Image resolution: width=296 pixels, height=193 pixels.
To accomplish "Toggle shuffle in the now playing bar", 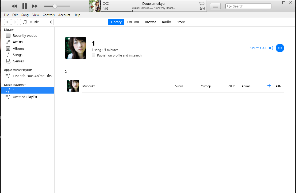I will click(x=106, y=3).
